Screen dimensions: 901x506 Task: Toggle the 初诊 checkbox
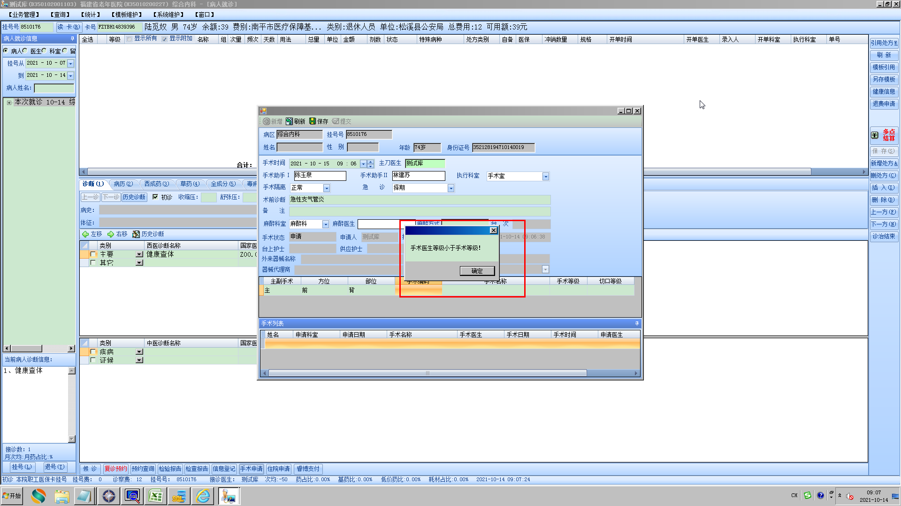tap(155, 197)
